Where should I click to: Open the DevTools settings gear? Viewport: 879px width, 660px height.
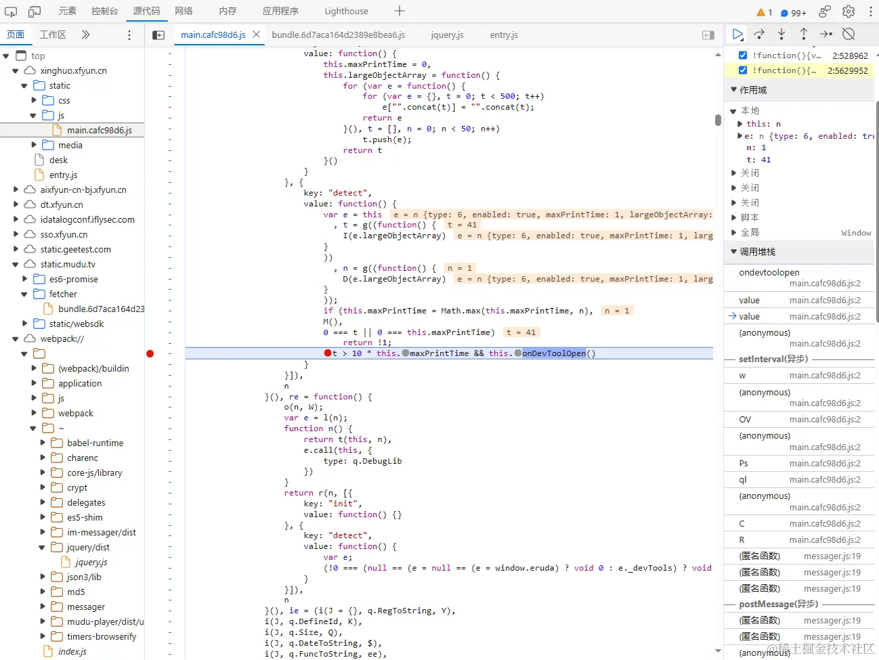(x=849, y=12)
